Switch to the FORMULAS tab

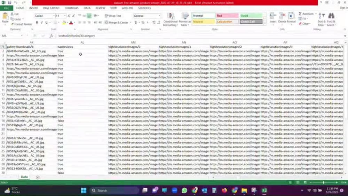point(71,8)
